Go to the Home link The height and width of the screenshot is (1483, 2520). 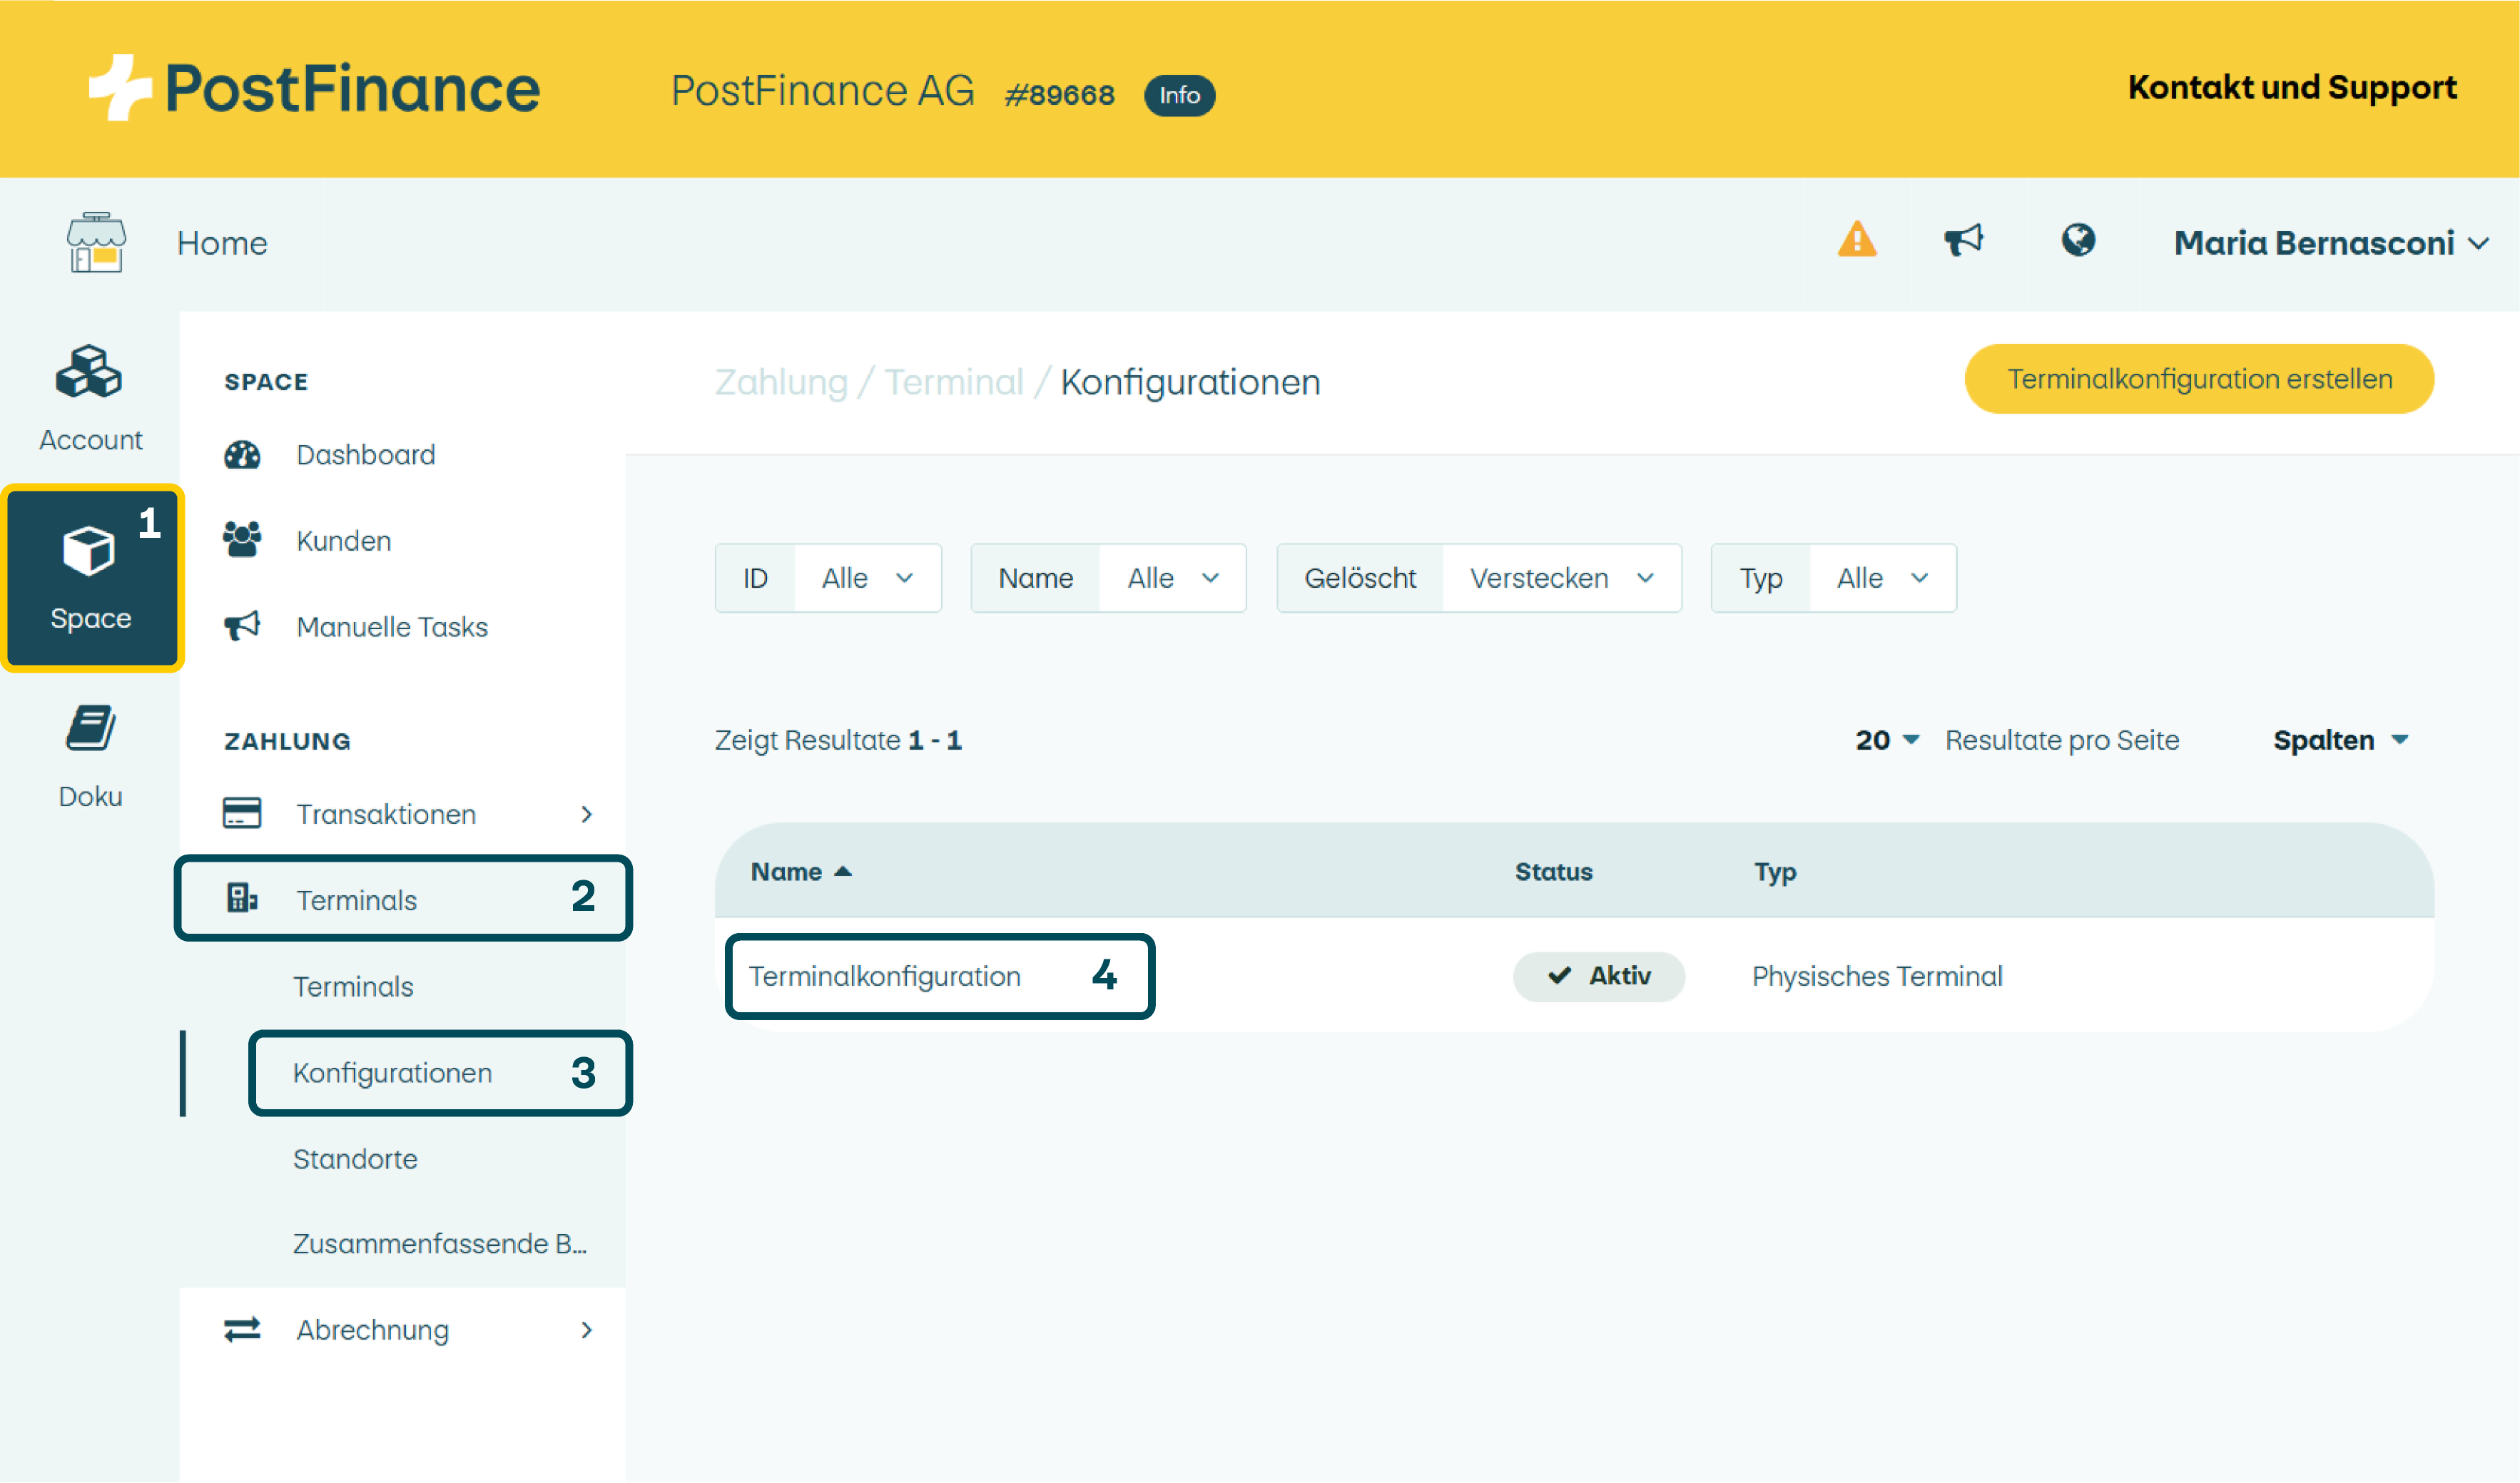222,243
